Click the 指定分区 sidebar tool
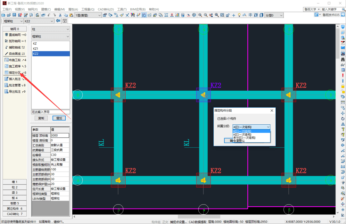The width and height of the screenshot is (346, 224). [15, 73]
